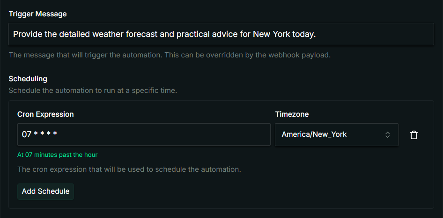Click the Scheduling section heading
The image size is (443, 218).
(28, 79)
